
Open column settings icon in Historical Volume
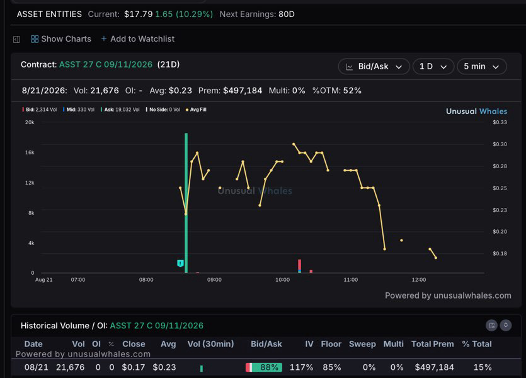(491, 325)
